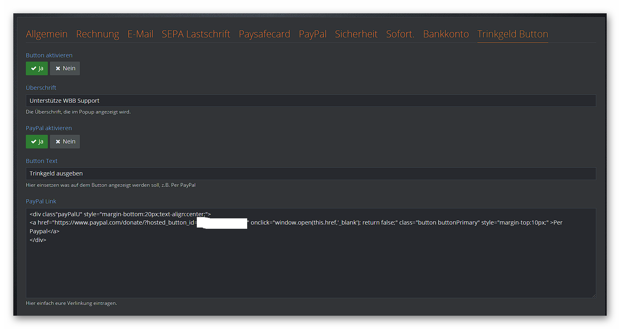Disable button with Nein under Button aktivieren

click(x=65, y=68)
